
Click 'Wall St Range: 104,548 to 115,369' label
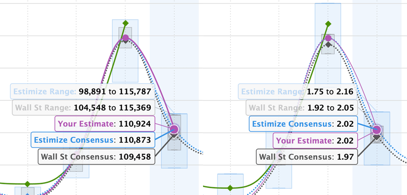click(83, 108)
